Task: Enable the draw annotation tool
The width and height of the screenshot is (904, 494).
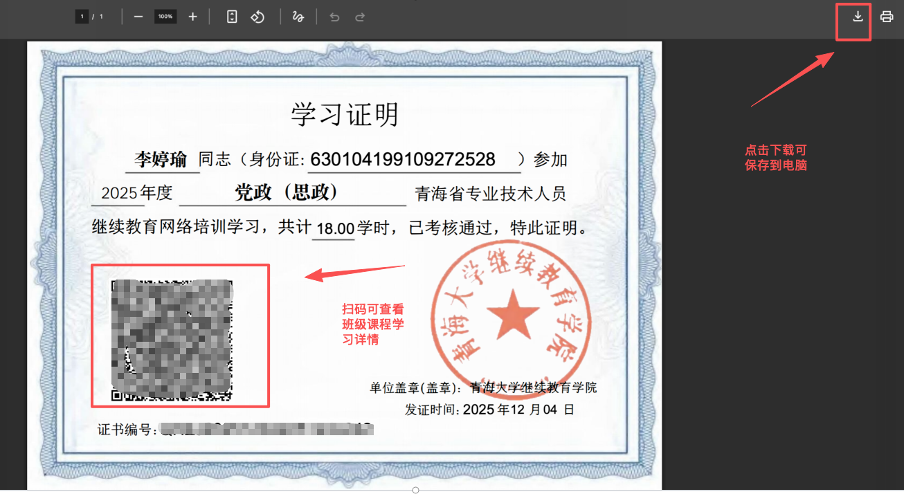Action: [298, 17]
